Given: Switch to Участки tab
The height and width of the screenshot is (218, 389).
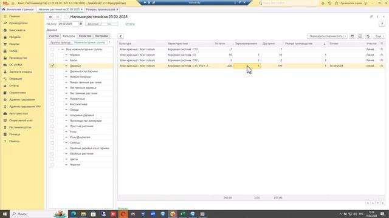Looking at the screenshot, I should (x=54, y=36).
